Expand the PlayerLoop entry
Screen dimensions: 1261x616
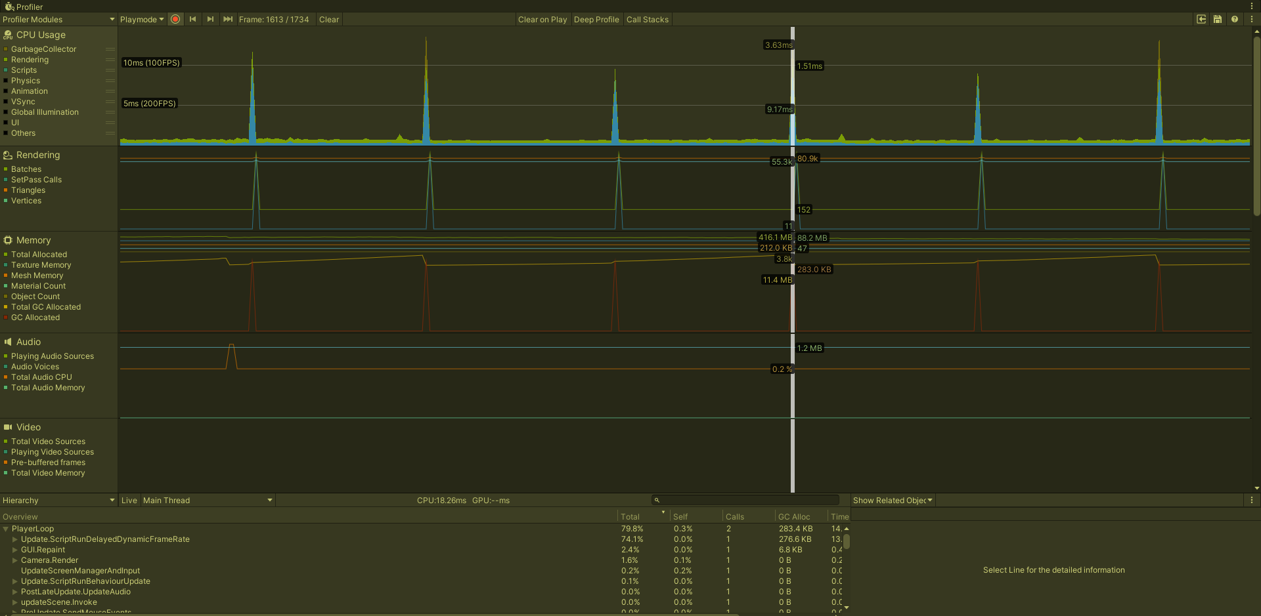(x=5, y=529)
